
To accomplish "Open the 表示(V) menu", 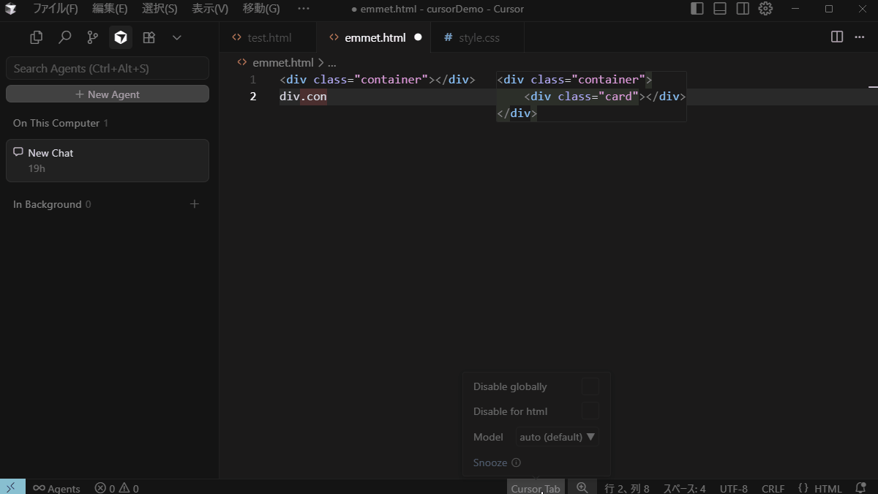I will point(210,9).
